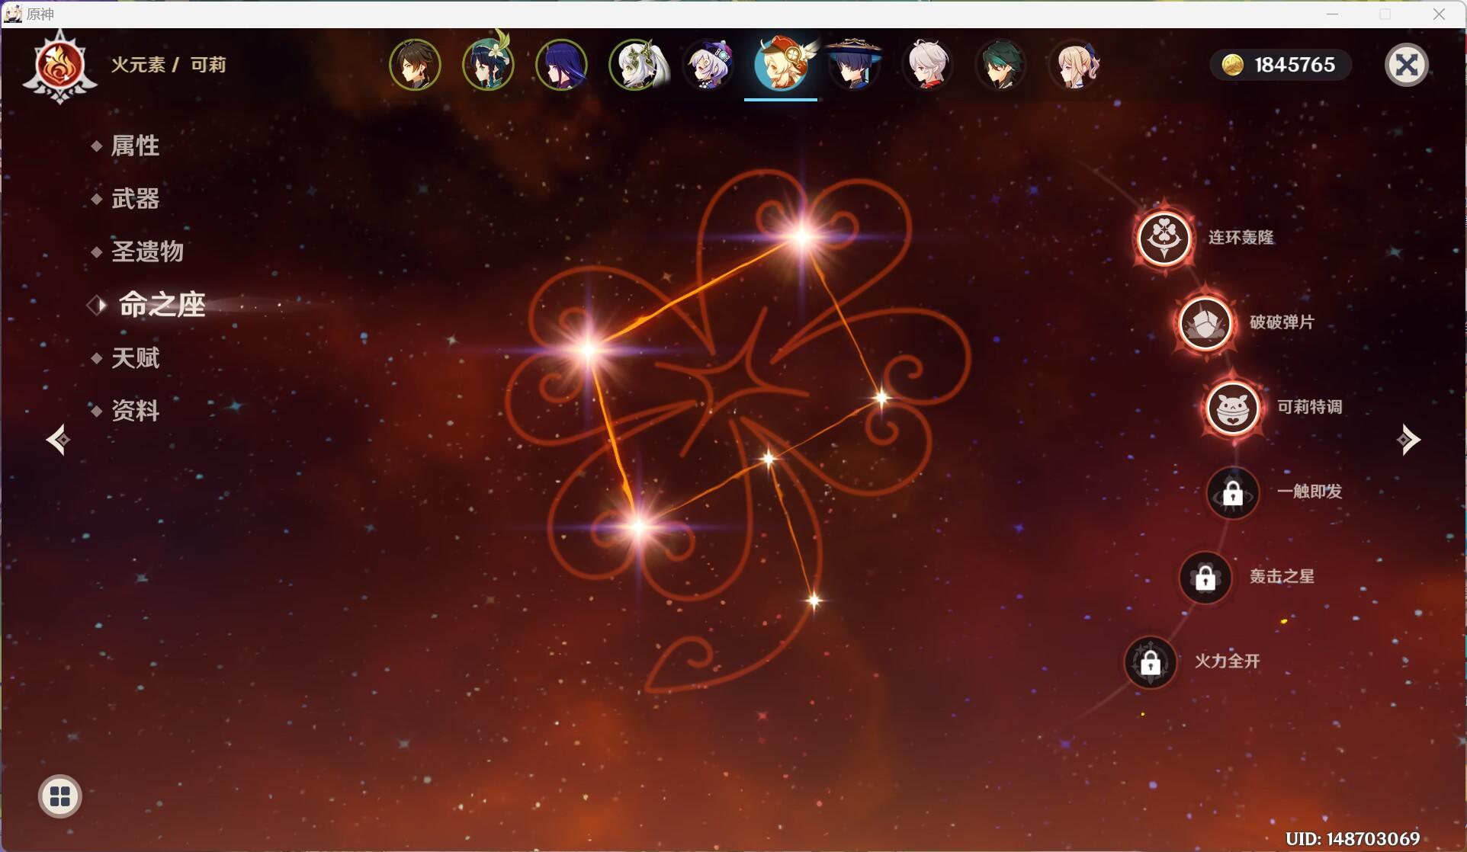Click the UID 148703069 text
Screen dimensions: 1467x852
[x=1352, y=839]
